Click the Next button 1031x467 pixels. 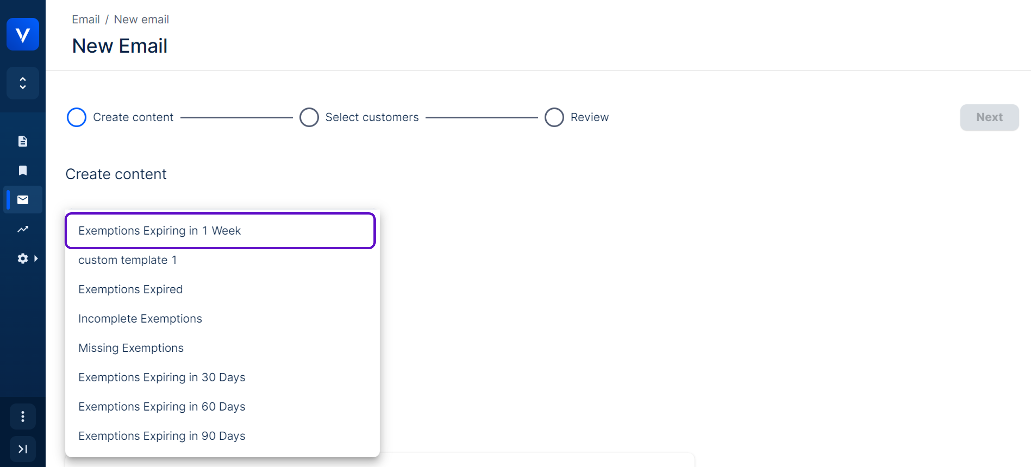coord(989,117)
